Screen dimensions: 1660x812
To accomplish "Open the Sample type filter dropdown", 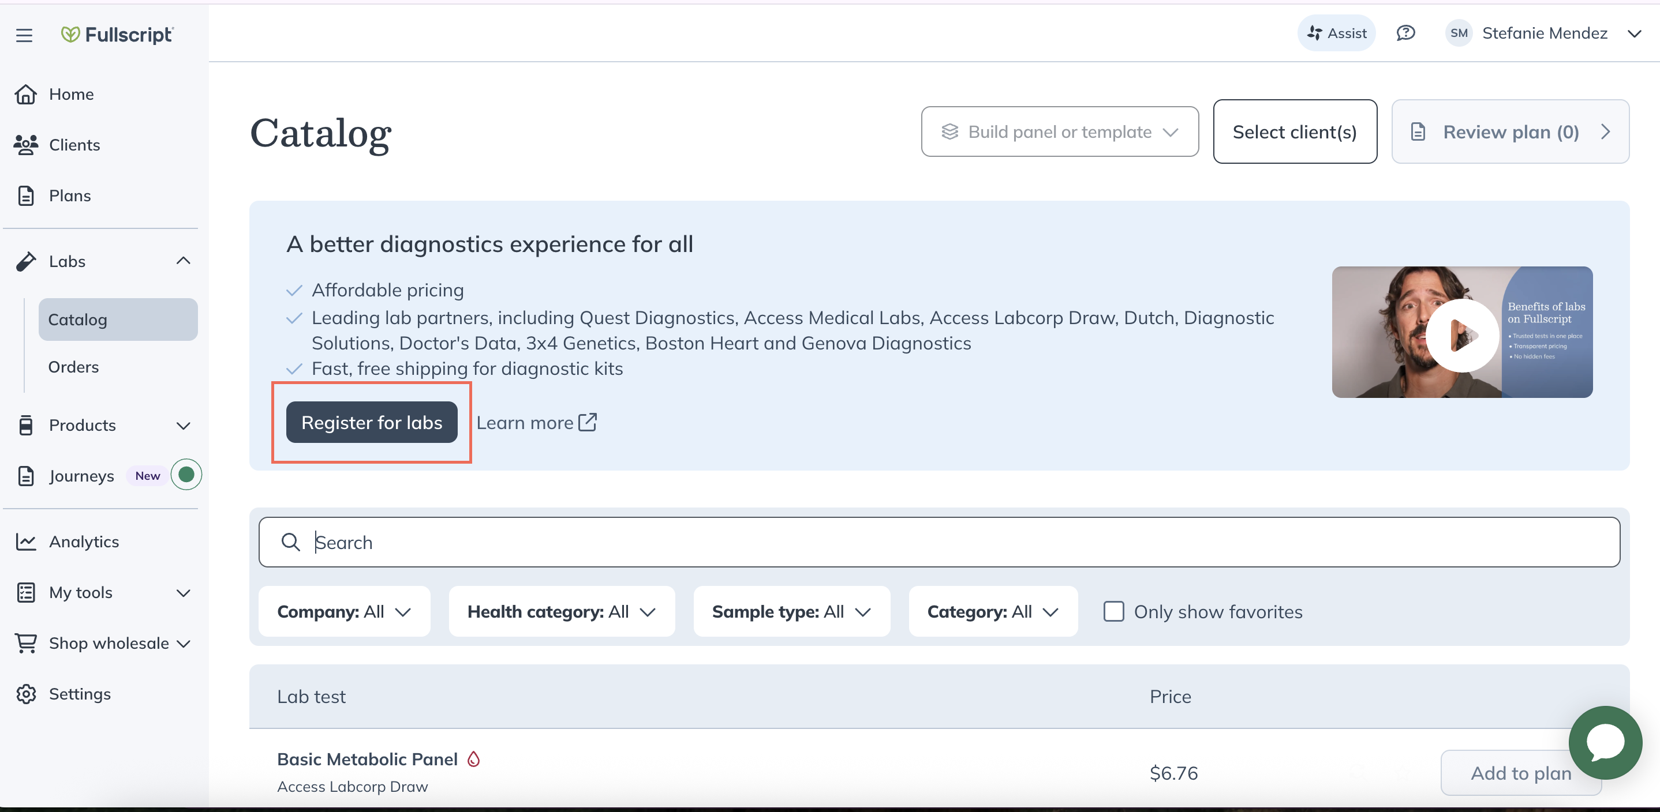I will click(x=791, y=611).
